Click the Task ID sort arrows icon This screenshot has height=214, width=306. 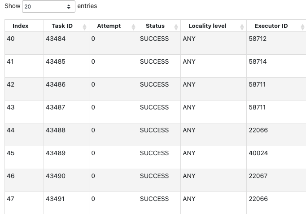click(x=84, y=27)
